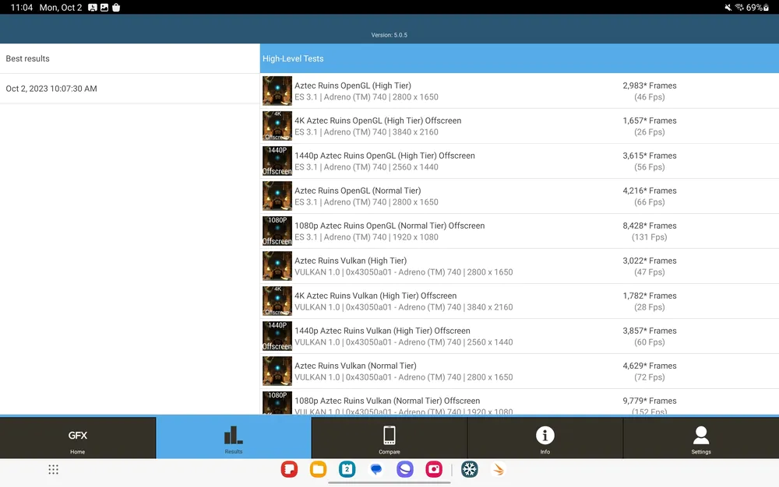Click the 3,857* Frames score
Screen dimensions: 779x487
[x=650, y=331]
